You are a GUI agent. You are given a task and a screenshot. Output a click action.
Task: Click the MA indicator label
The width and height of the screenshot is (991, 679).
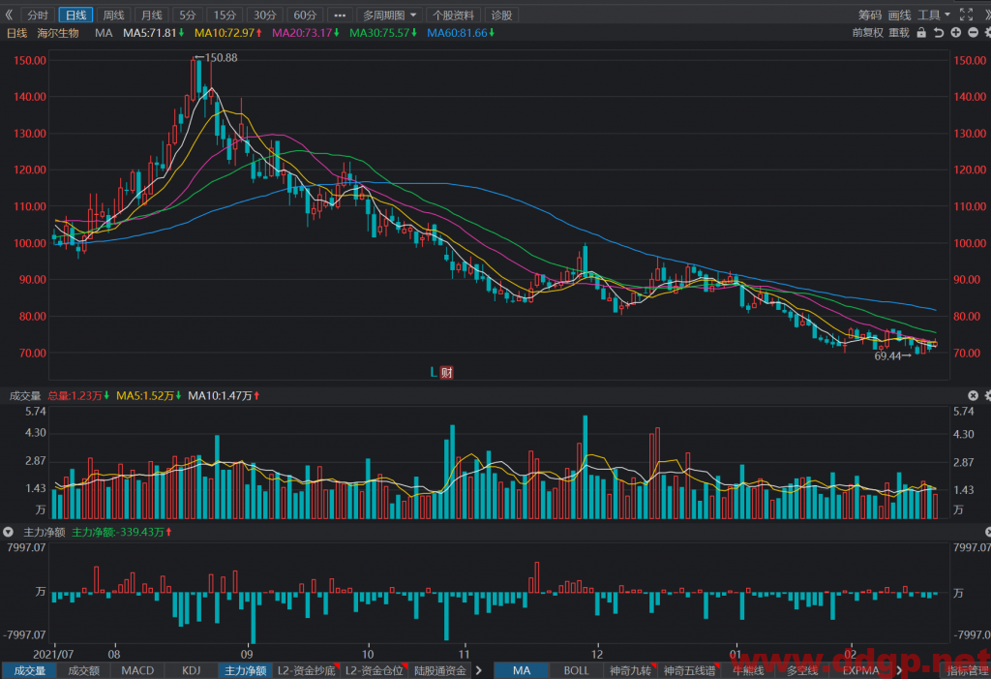point(104,33)
